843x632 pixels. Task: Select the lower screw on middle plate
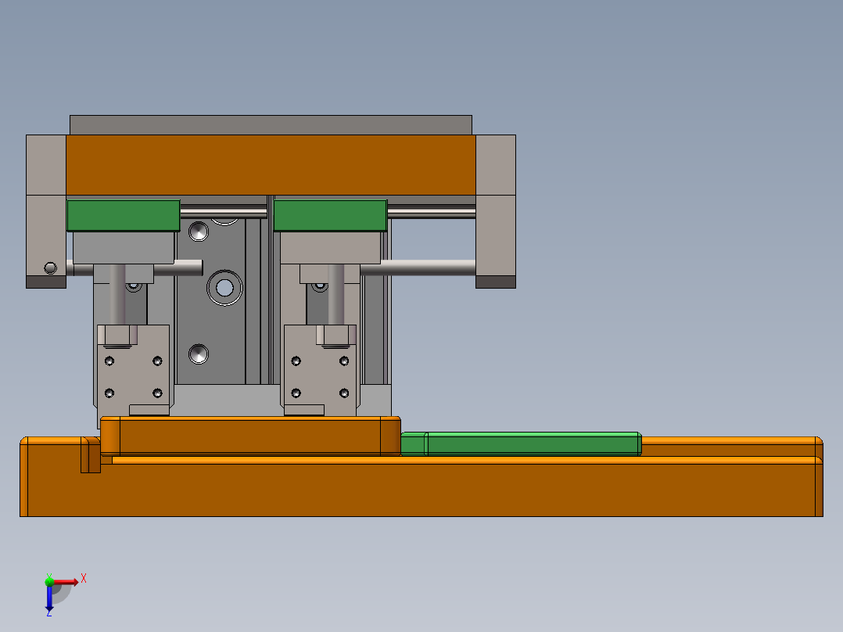199,354
